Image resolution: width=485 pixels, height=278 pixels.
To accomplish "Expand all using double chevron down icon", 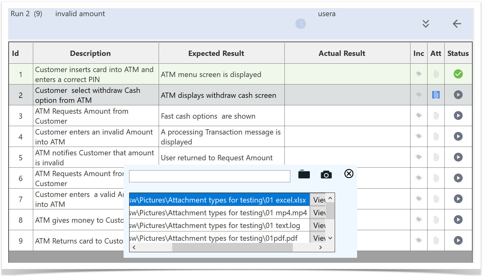I will click(426, 24).
